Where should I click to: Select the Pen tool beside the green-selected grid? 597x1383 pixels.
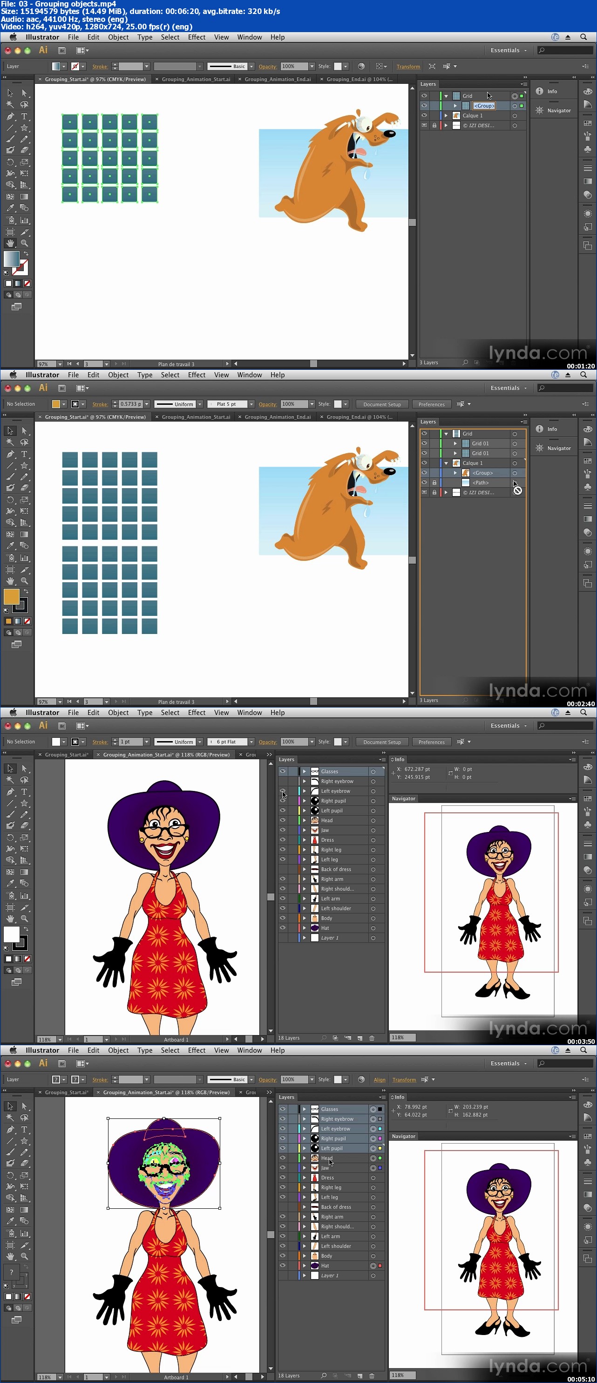tap(10, 116)
